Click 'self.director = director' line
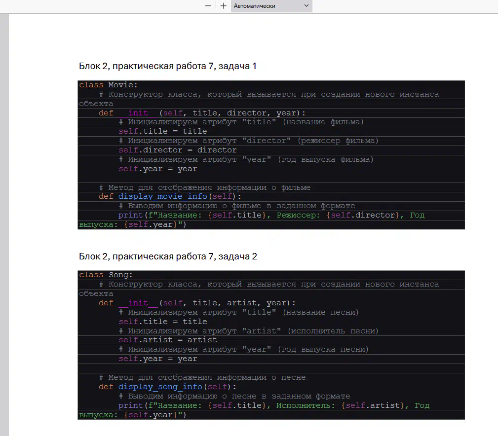Viewport: 498px width, 436px height. point(177,150)
